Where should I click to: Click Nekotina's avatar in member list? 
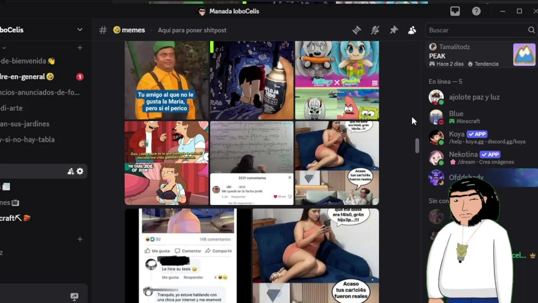tap(436, 157)
